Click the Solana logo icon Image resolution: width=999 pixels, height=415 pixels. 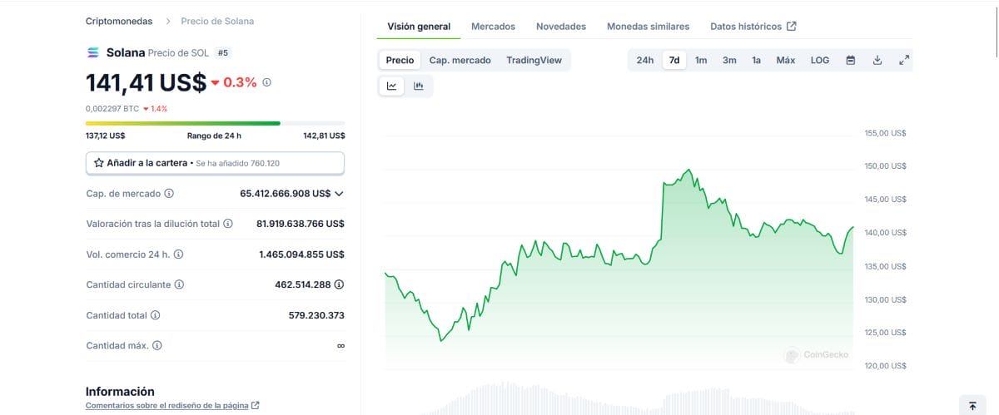tap(93, 52)
